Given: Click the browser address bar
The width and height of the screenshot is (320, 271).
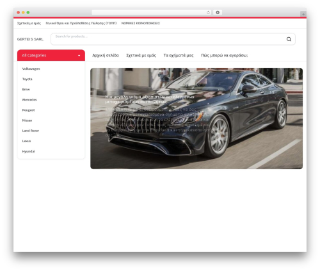Looking at the screenshot, I should [152, 13].
